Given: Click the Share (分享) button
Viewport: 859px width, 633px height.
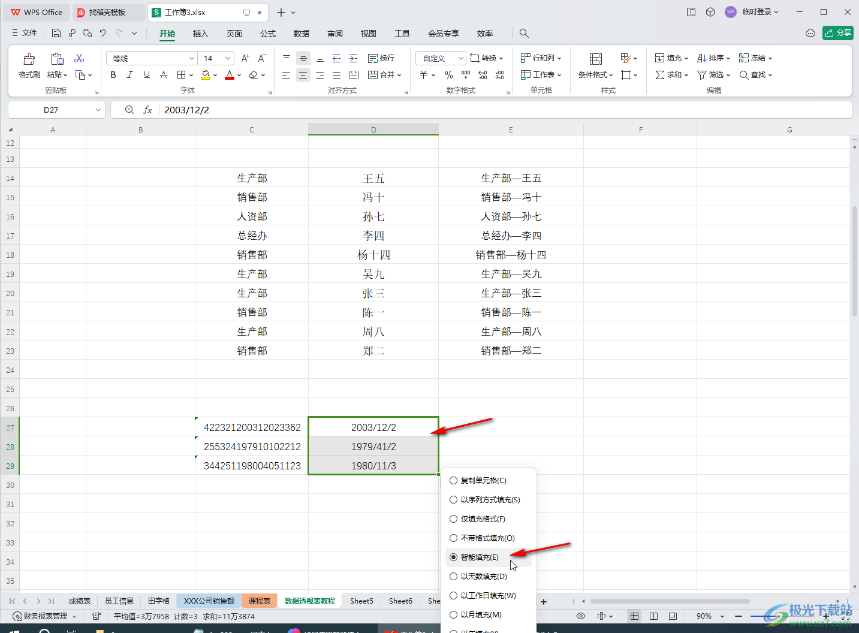Looking at the screenshot, I should (838, 33).
